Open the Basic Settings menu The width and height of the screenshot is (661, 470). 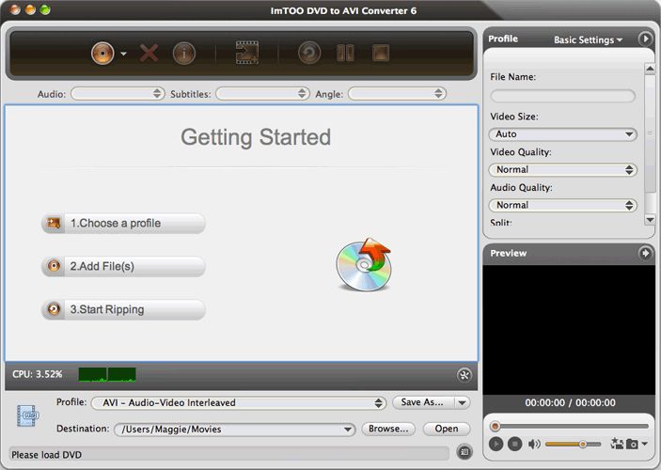[x=588, y=39]
